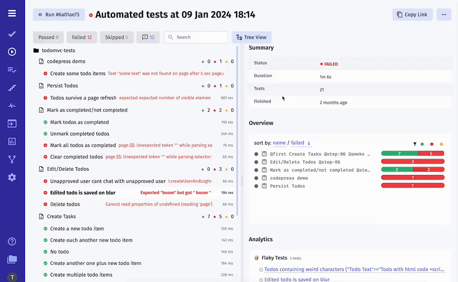Open the Help question-mark icon in sidebar
Screen dimensions: 458x282
click(12, 242)
